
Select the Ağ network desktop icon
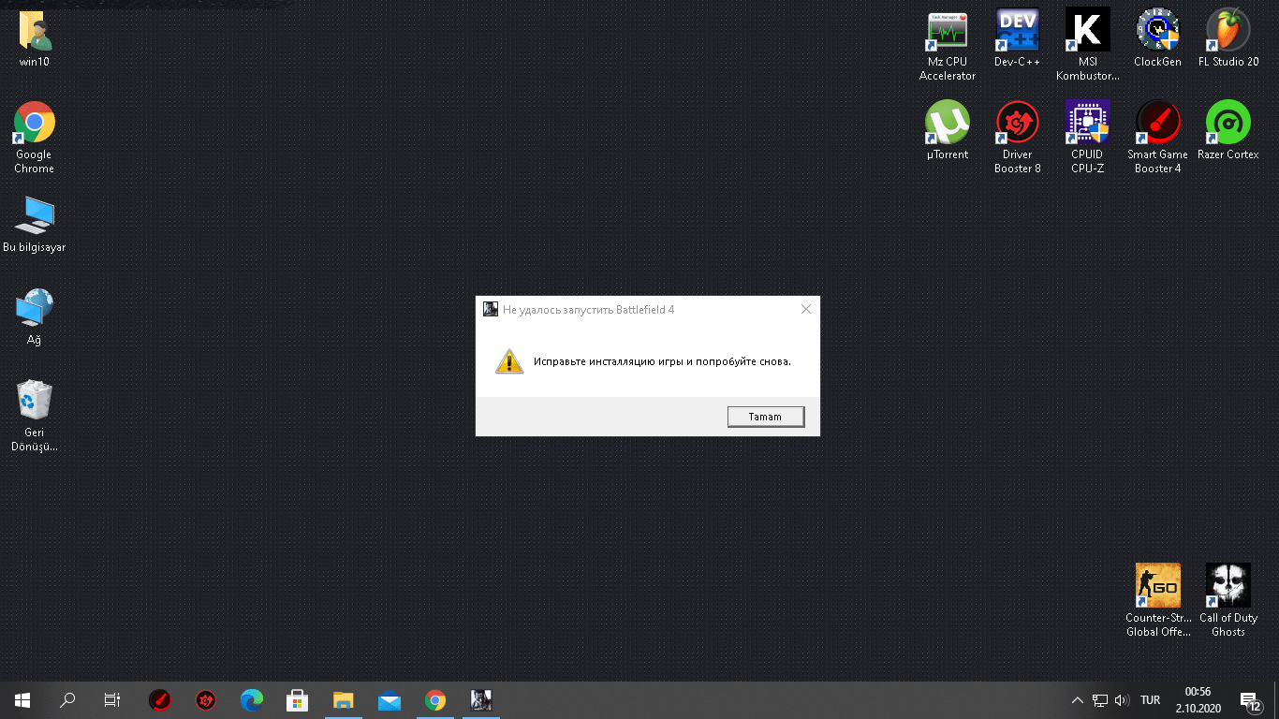coord(35,316)
